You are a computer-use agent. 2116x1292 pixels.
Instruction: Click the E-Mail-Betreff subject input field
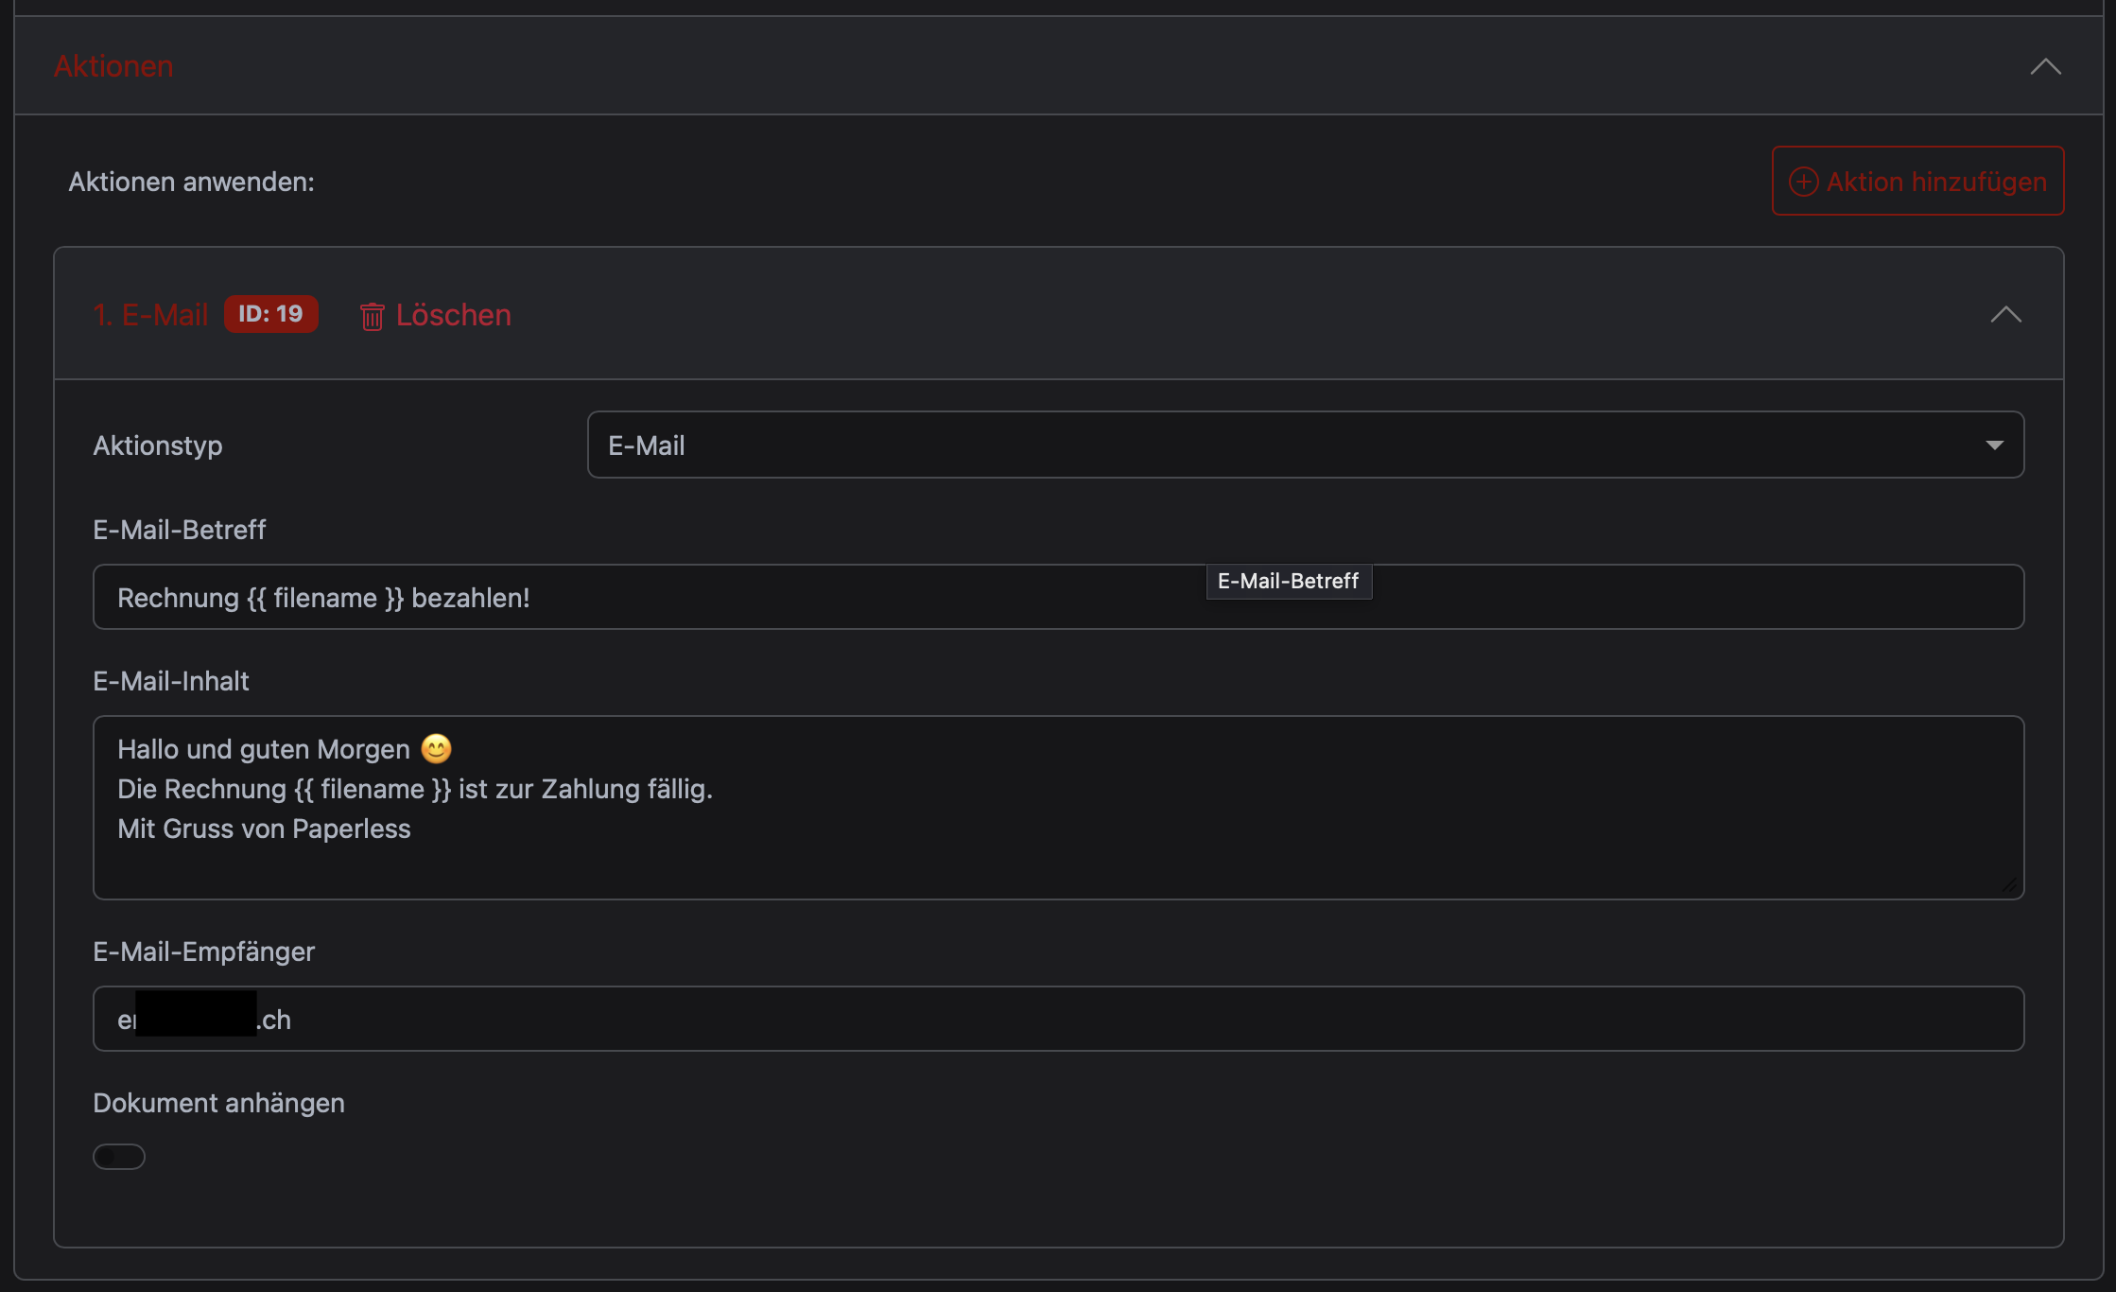[x=662, y=598]
